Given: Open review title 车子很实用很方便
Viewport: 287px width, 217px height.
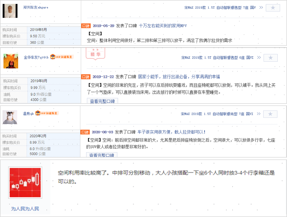Looking at the screenshot, I should point(172,132).
